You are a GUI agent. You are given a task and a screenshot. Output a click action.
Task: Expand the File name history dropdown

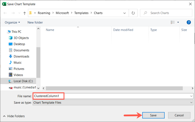tap(191, 96)
